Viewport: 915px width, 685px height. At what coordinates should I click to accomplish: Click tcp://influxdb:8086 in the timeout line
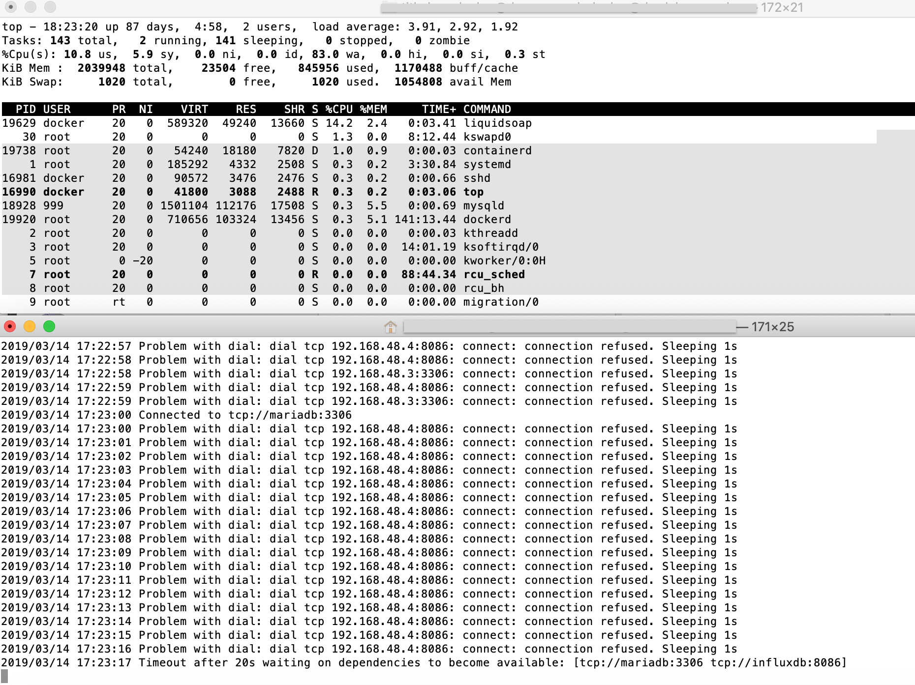pos(775,662)
